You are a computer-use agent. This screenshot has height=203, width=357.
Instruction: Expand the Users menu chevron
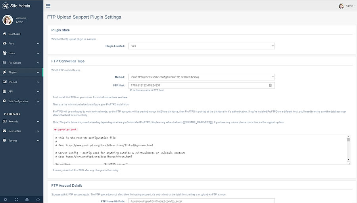[38, 53]
